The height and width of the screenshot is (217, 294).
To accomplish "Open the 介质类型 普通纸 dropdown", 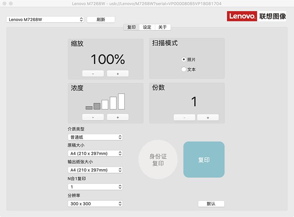I will coord(95,137).
